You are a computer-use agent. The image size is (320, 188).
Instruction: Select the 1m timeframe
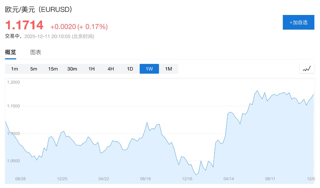(x=14, y=69)
